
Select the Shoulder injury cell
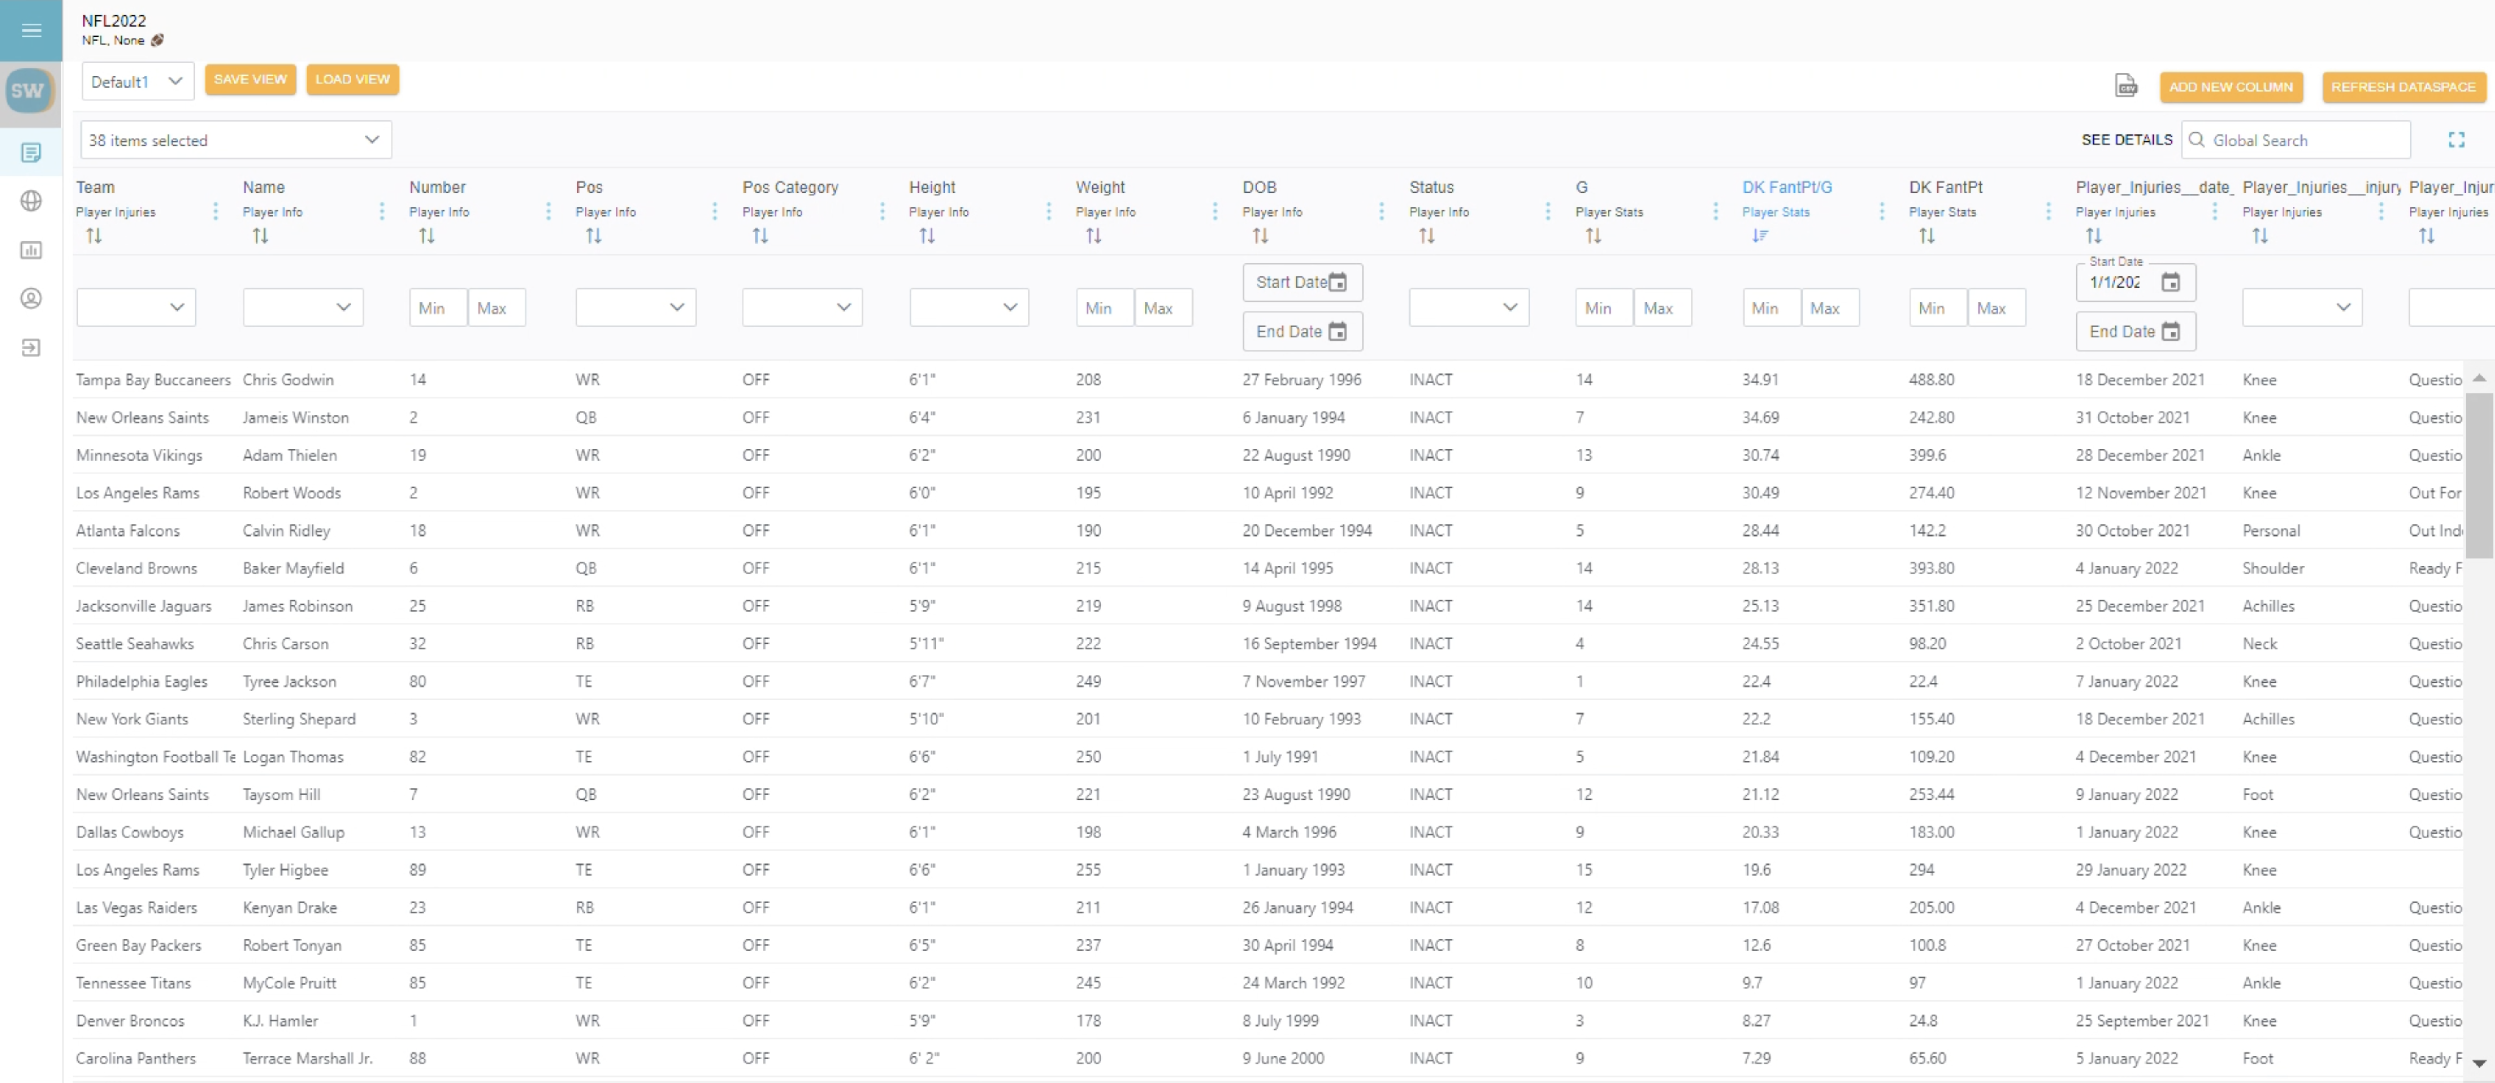coord(2273,568)
